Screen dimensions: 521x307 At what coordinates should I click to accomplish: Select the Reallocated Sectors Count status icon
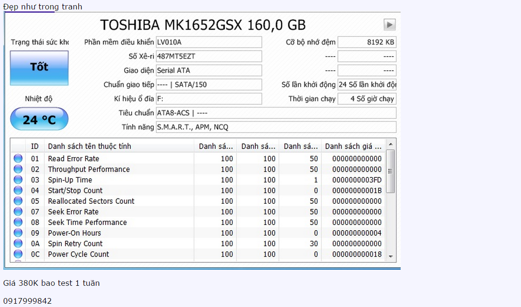[x=18, y=201]
